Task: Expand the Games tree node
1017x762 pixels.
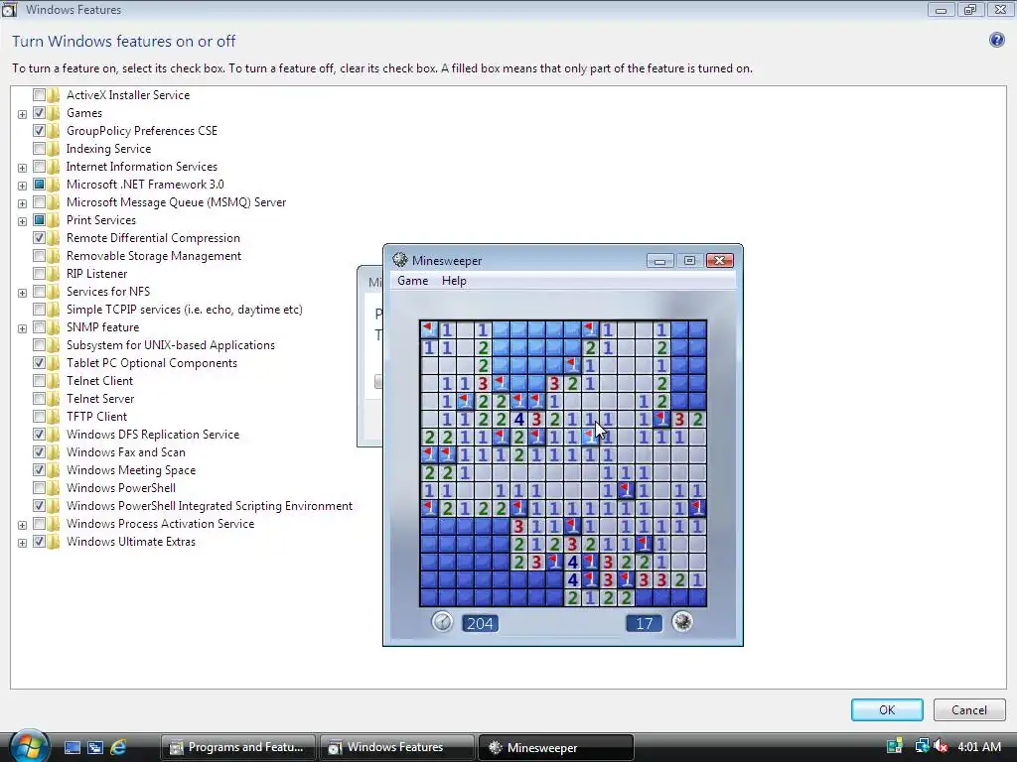Action: pos(22,114)
